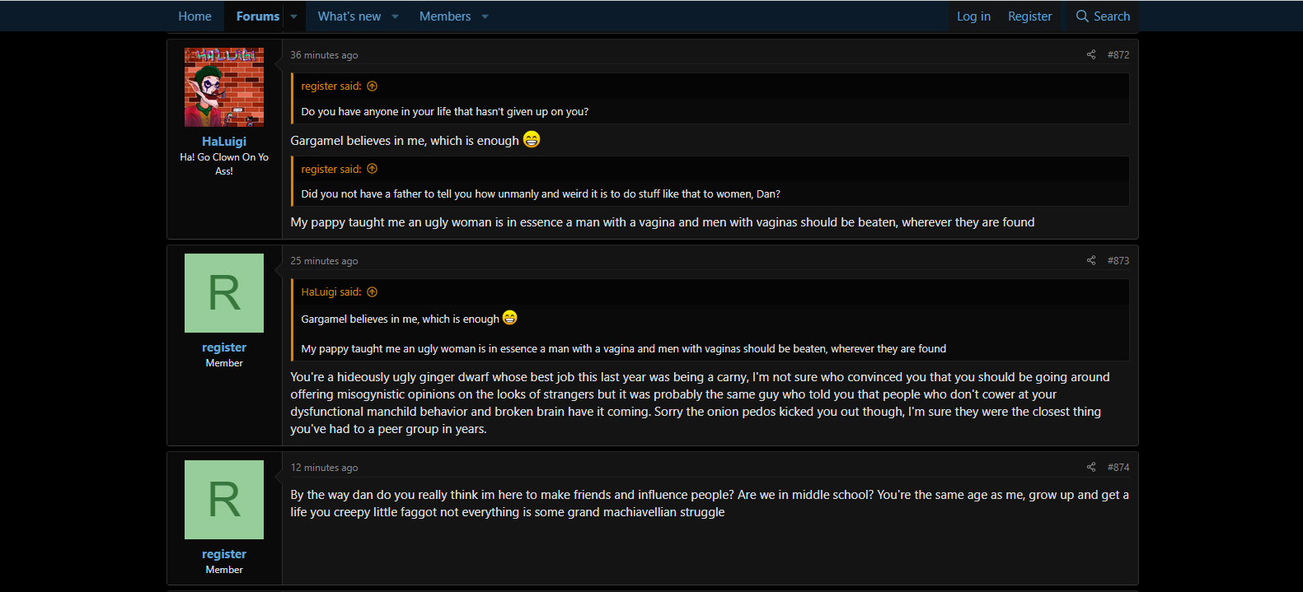Open post permalink #873
The image size is (1303, 592).
(1118, 260)
